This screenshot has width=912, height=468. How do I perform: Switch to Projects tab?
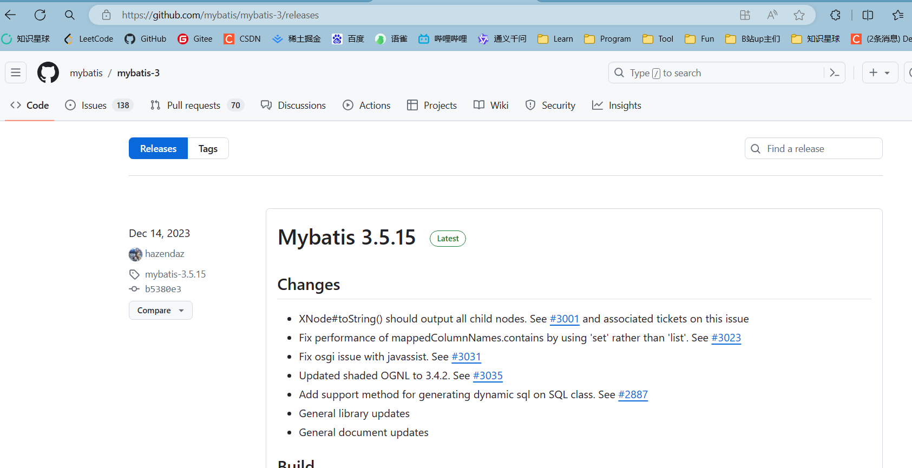pos(432,106)
